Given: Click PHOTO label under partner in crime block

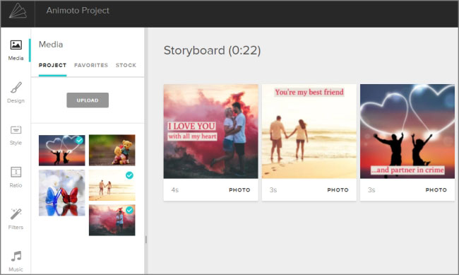Looking at the screenshot, I should tap(436, 190).
